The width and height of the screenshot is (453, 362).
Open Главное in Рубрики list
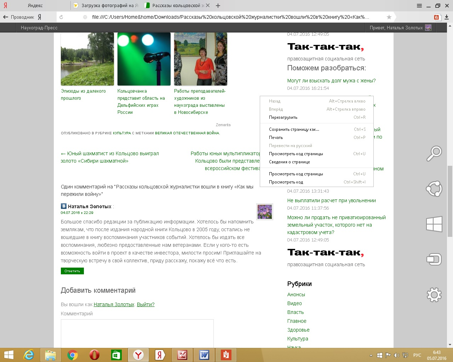pyautogui.click(x=297, y=321)
